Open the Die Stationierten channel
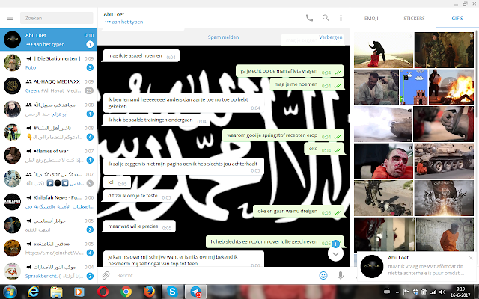This screenshot has width=479, height=299. [49, 63]
